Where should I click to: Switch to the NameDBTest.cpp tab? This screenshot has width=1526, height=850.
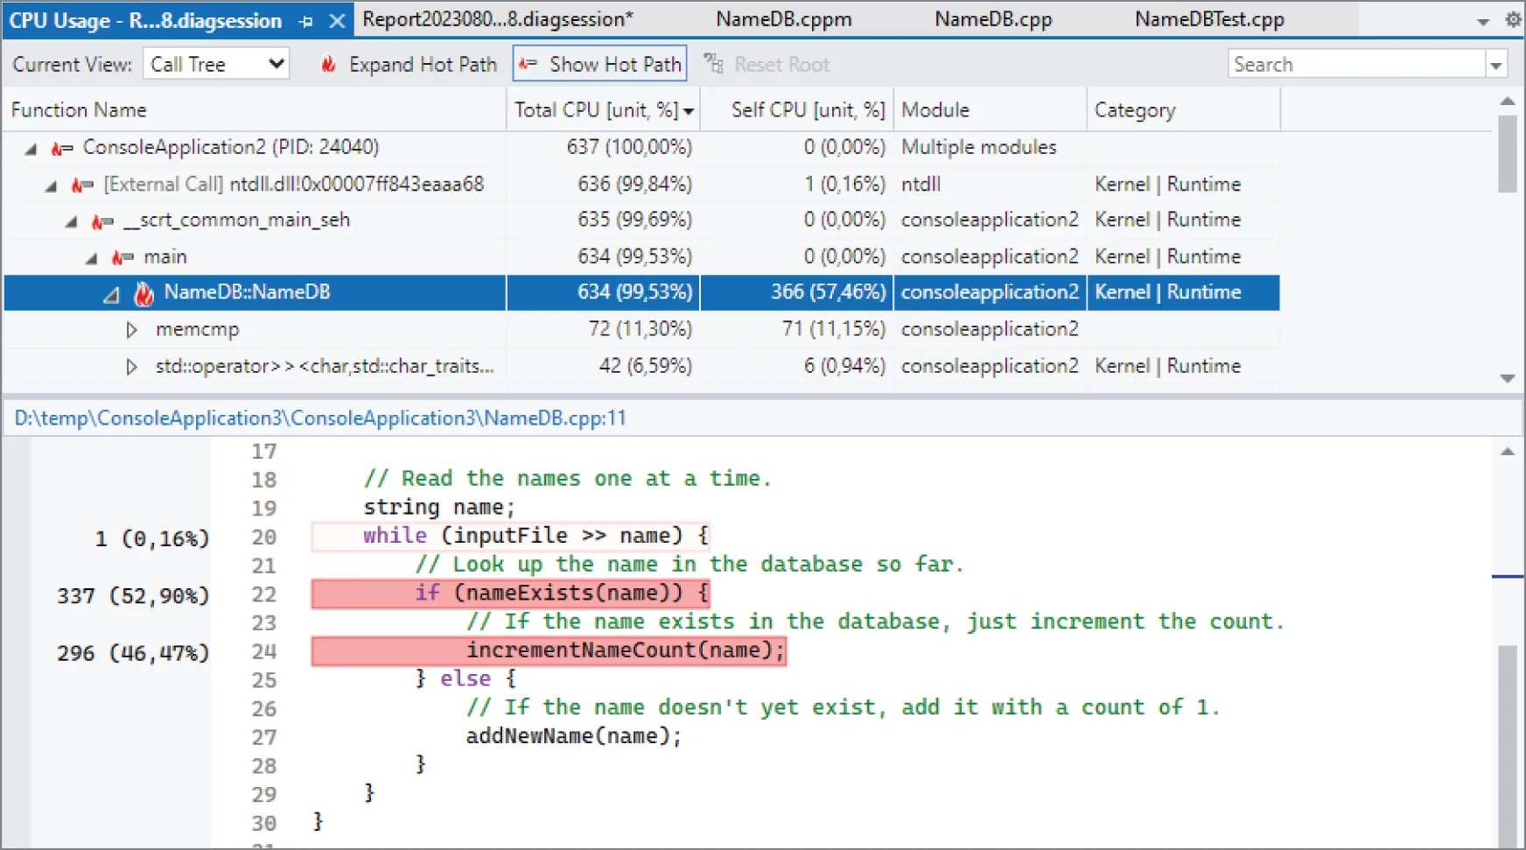(1208, 18)
